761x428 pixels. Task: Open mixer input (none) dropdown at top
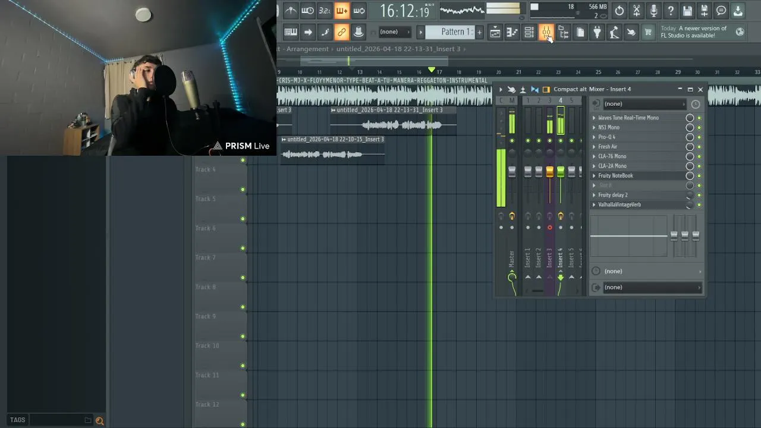pyautogui.click(x=646, y=104)
